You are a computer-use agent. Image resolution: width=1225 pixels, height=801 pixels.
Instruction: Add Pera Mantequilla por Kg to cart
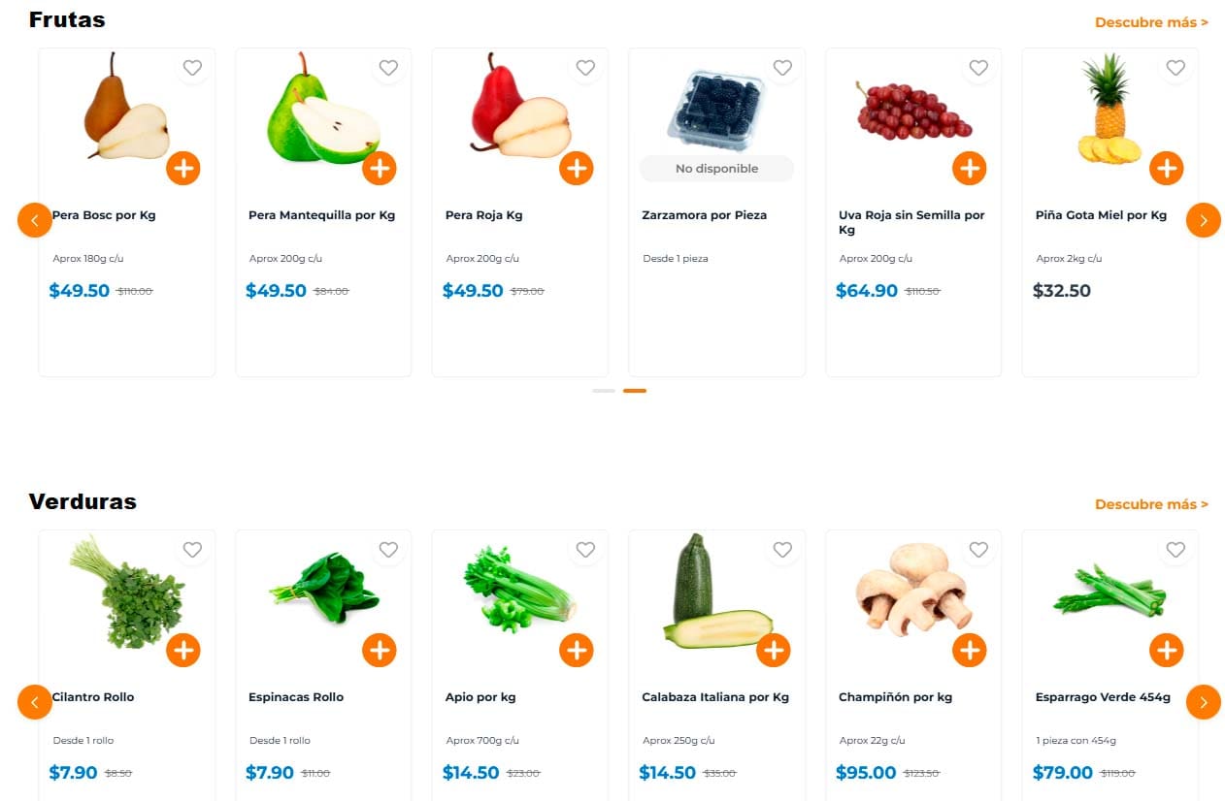(380, 168)
